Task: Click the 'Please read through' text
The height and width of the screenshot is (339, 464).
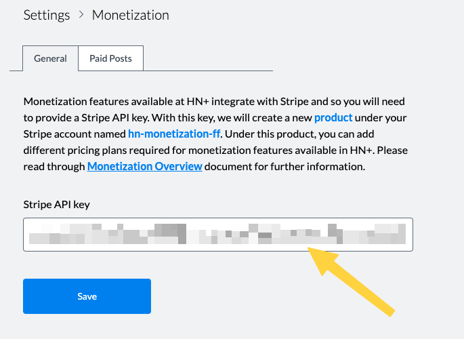Action: point(215,159)
